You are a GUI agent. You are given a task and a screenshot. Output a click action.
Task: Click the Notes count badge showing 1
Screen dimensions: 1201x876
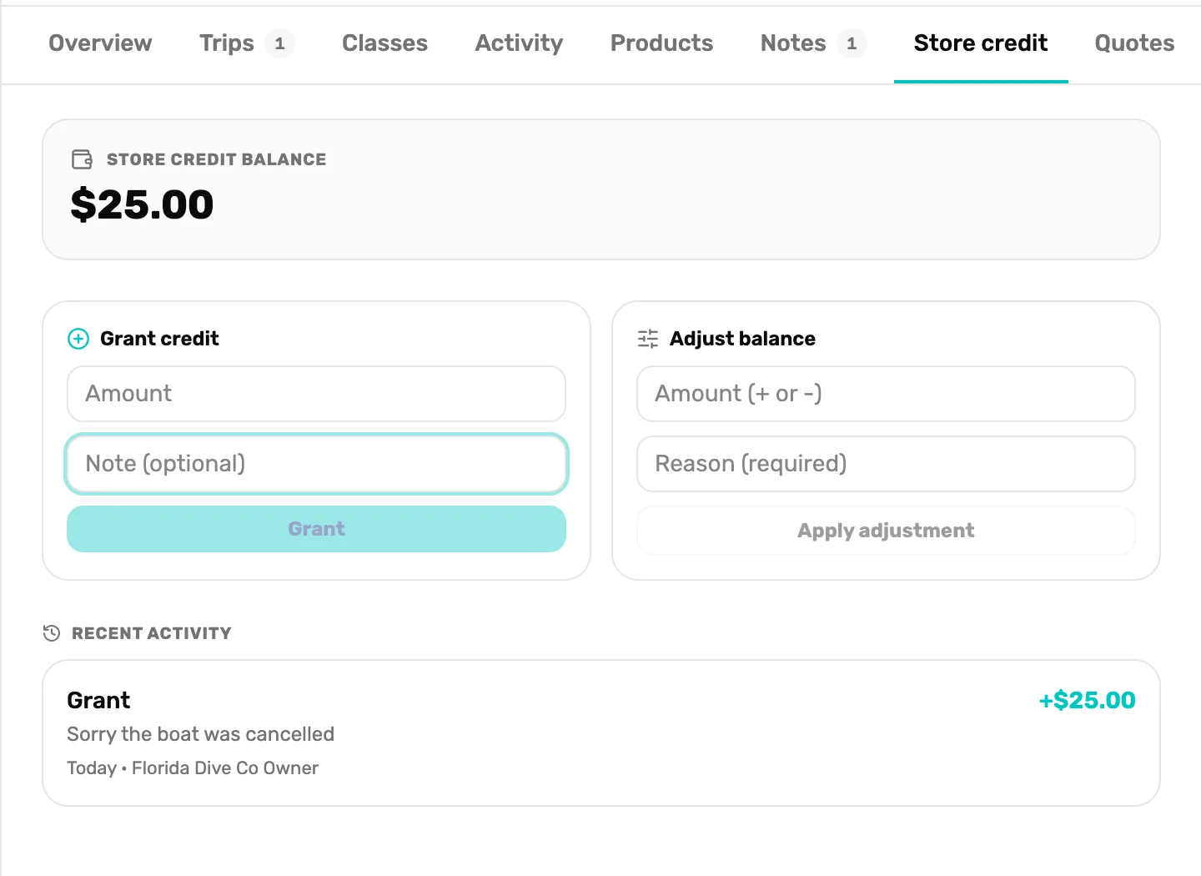tap(852, 43)
